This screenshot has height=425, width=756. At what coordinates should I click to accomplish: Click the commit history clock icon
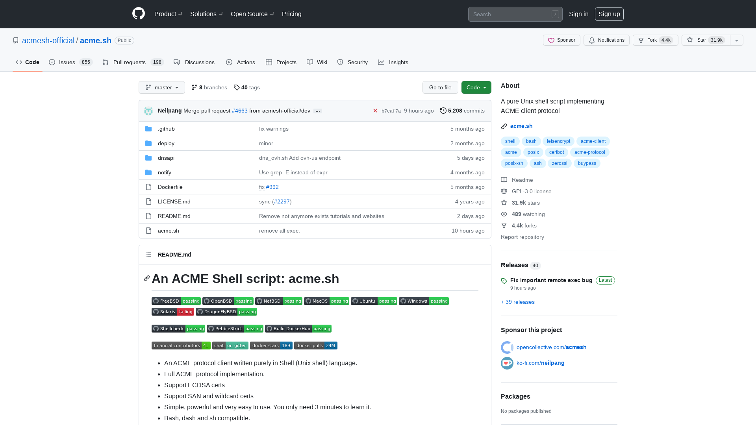pos(443,111)
